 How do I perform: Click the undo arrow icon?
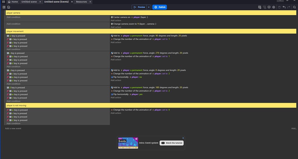284,7
